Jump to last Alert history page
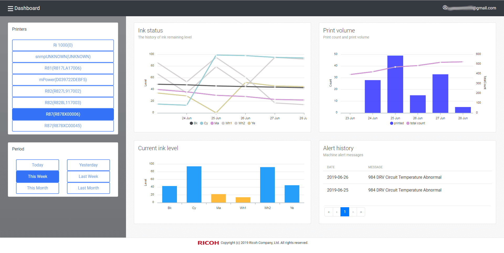 (x=361, y=212)
